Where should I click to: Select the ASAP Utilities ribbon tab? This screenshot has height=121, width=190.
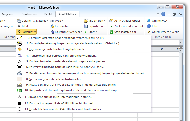67,14
